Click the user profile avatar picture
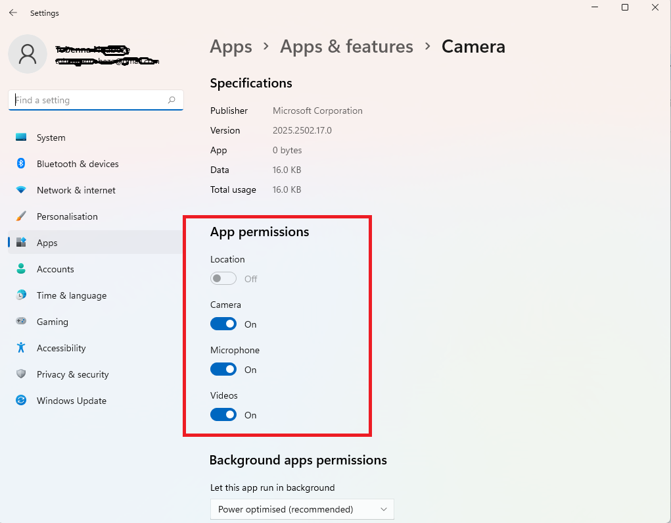Image resolution: width=671 pixels, height=523 pixels. coord(28,55)
